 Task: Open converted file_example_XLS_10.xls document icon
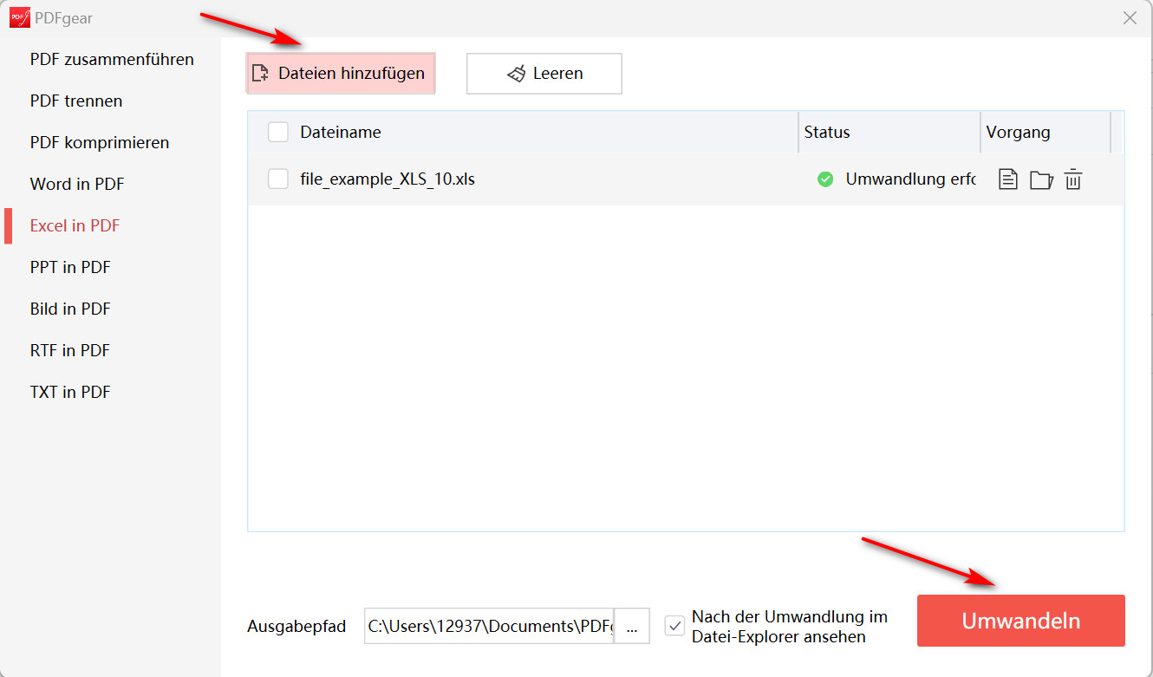pyautogui.click(x=1007, y=179)
